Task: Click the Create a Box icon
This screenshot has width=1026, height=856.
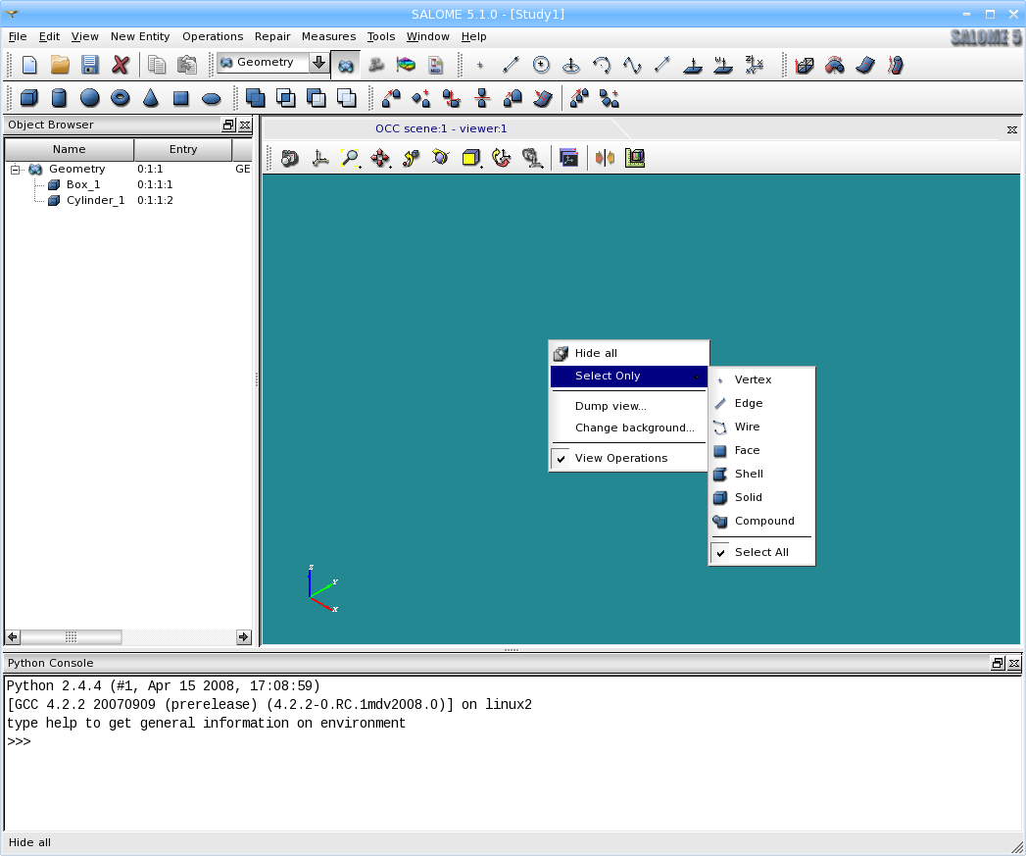Action: coord(28,98)
